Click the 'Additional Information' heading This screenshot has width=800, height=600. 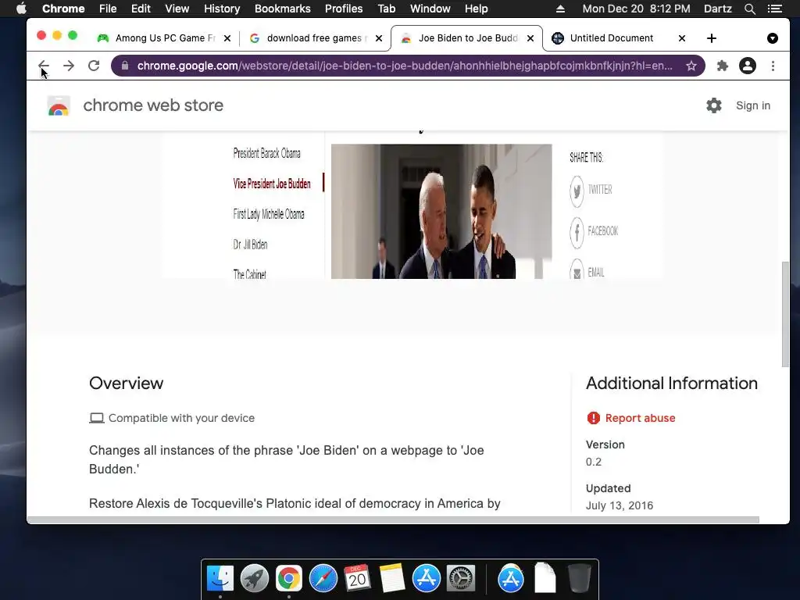[671, 383]
